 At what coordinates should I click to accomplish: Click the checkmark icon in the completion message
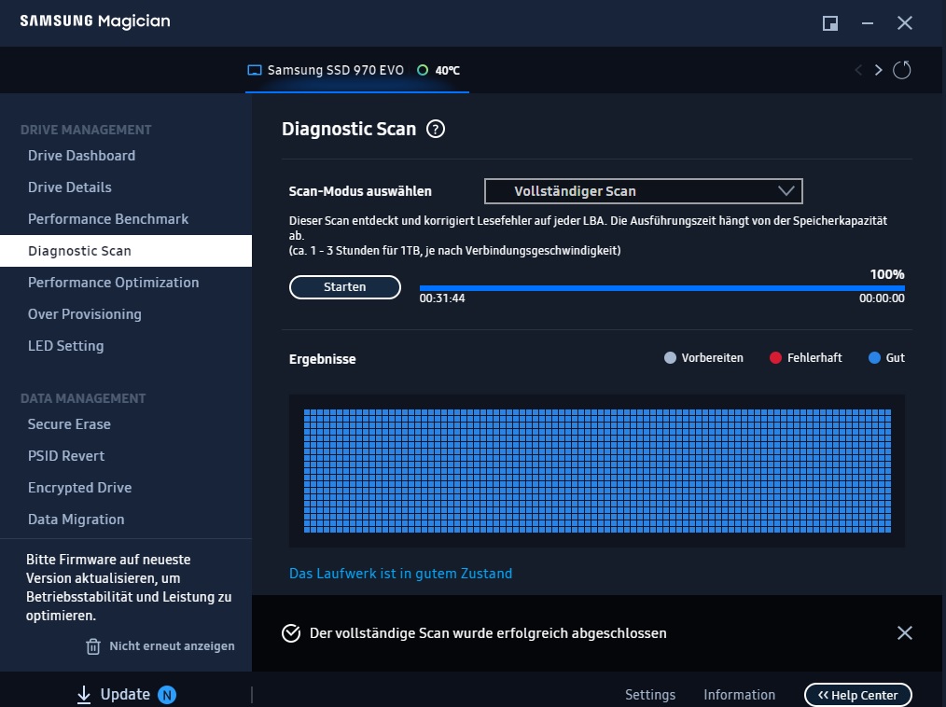click(291, 633)
